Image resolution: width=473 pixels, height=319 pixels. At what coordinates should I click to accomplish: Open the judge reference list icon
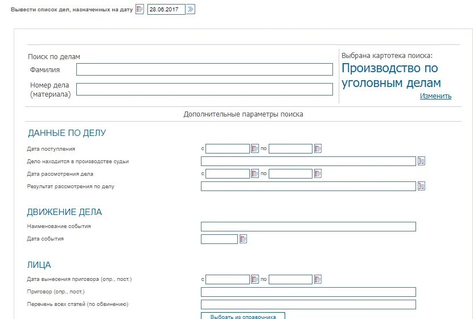coord(421,161)
